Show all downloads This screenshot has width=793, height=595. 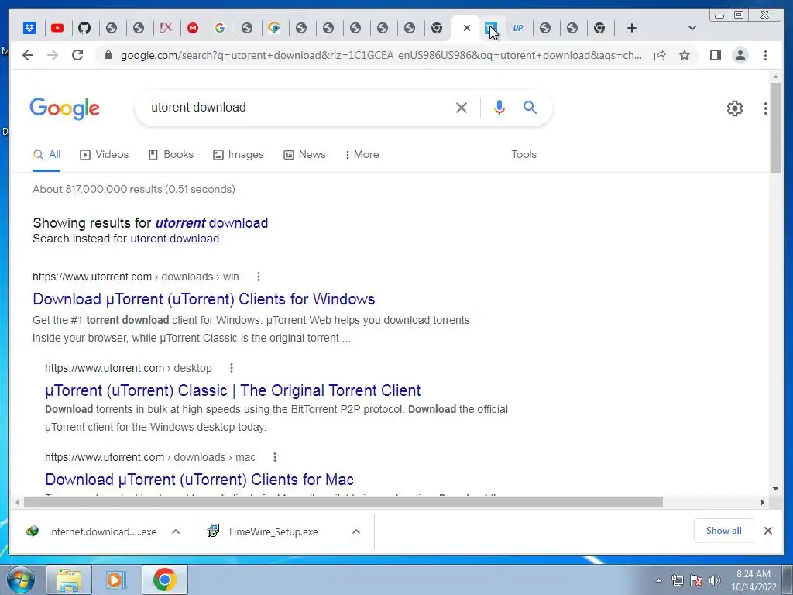click(x=724, y=531)
